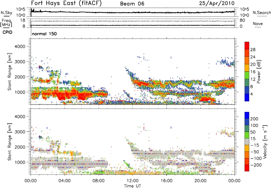Click the 'Fort Hays East (fitACF)' title
The width and height of the screenshot is (271, 188).
pos(66,3)
